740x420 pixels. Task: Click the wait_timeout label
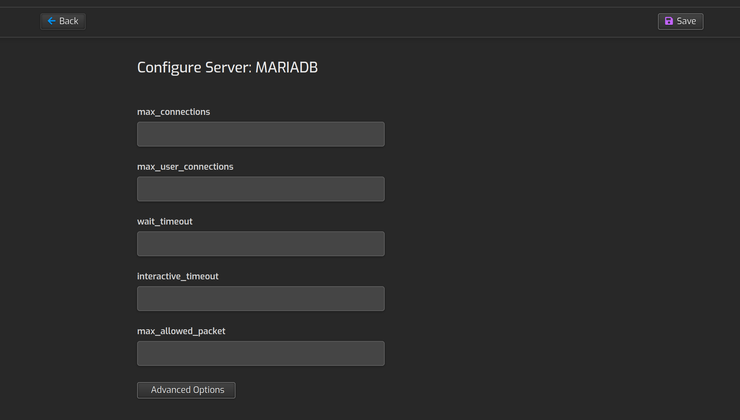click(x=165, y=221)
